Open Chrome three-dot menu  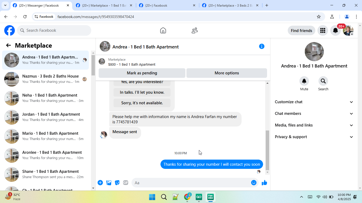click(x=356, y=17)
